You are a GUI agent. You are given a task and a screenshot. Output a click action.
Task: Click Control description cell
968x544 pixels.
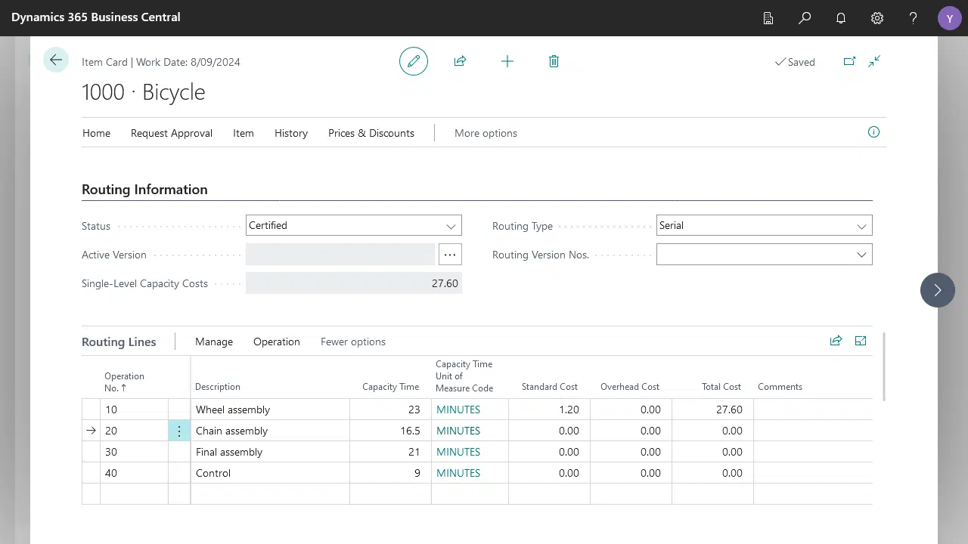[270, 473]
